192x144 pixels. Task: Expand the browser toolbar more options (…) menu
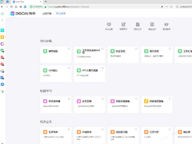click(167, 7)
